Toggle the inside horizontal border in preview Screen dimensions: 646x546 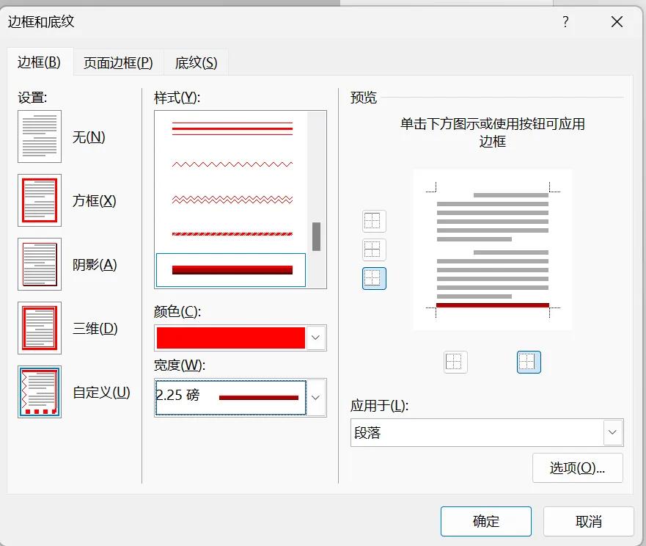coord(373,250)
